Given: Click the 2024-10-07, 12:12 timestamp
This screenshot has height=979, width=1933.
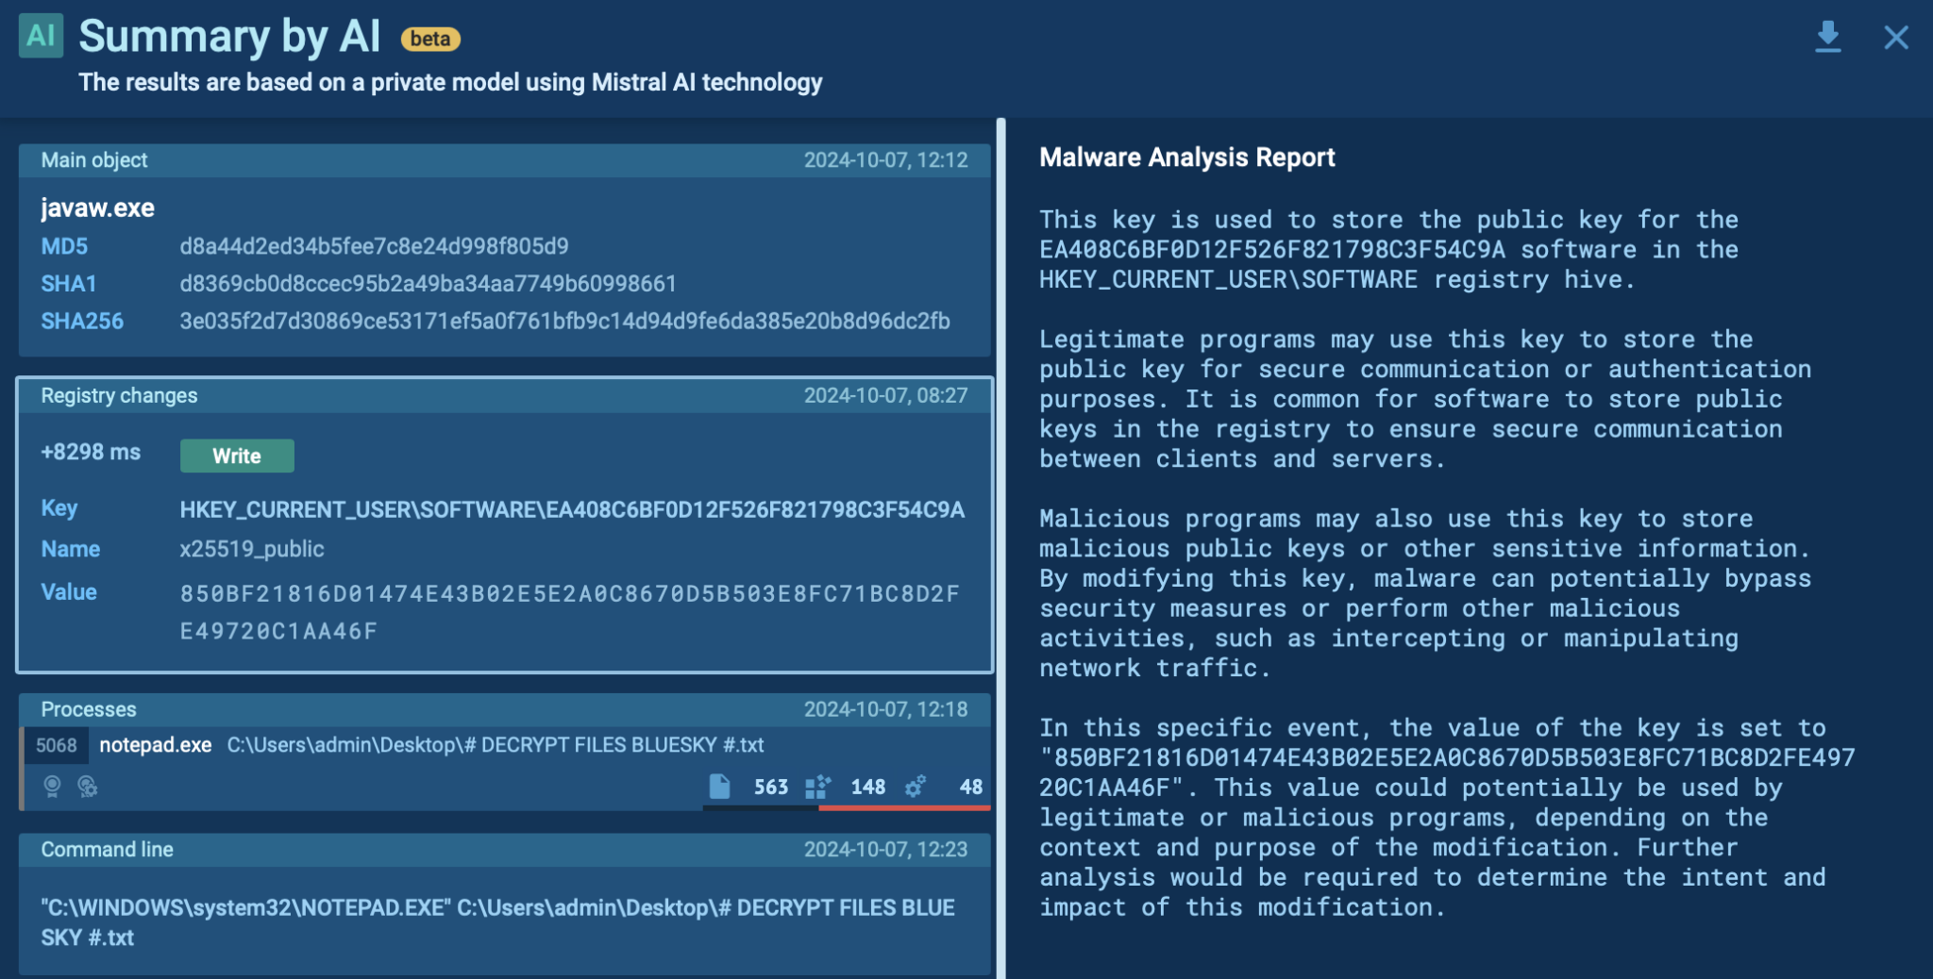Looking at the screenshot, I should (x=885, y=160).
